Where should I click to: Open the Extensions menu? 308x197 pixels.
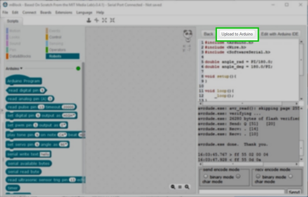pyautogui.click(x=64, y=13)
